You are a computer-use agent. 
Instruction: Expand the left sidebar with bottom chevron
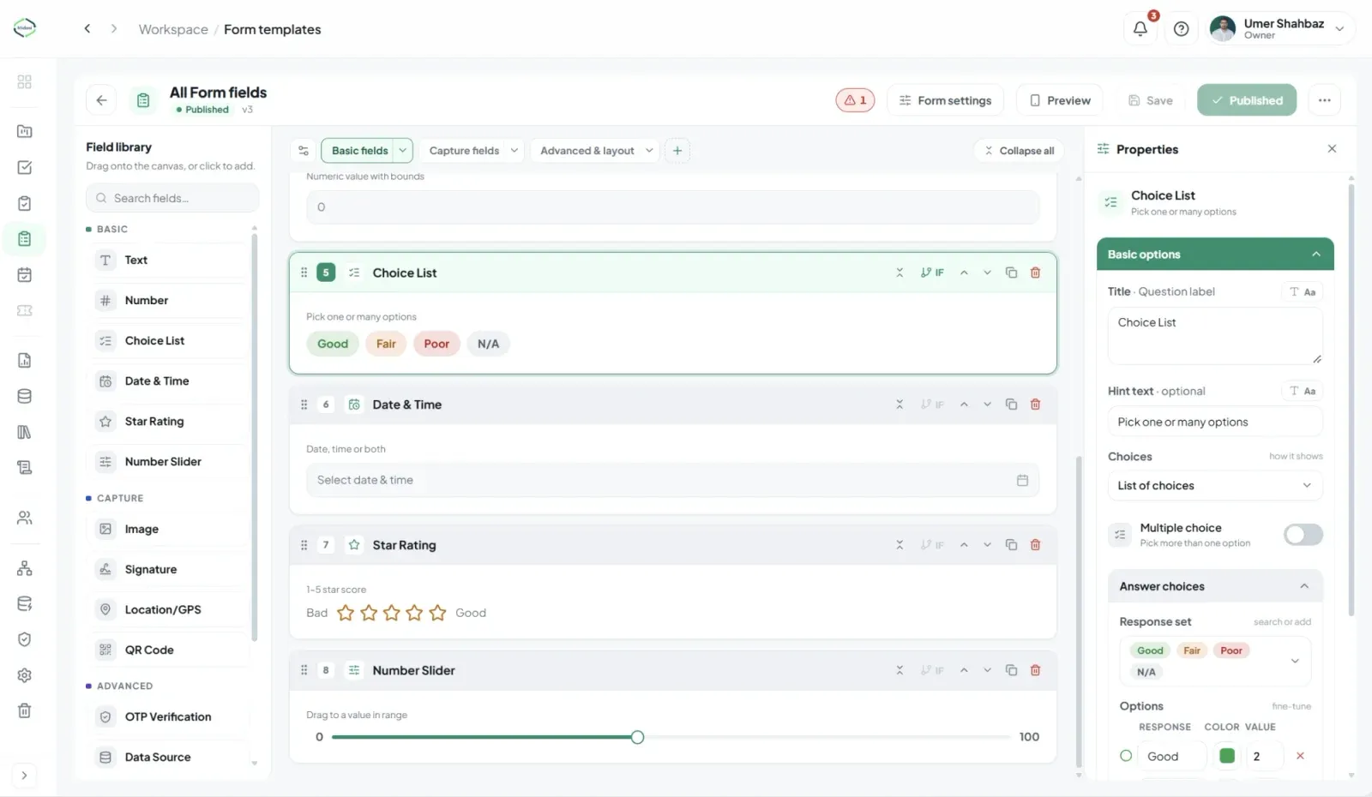tap(24, 776)
